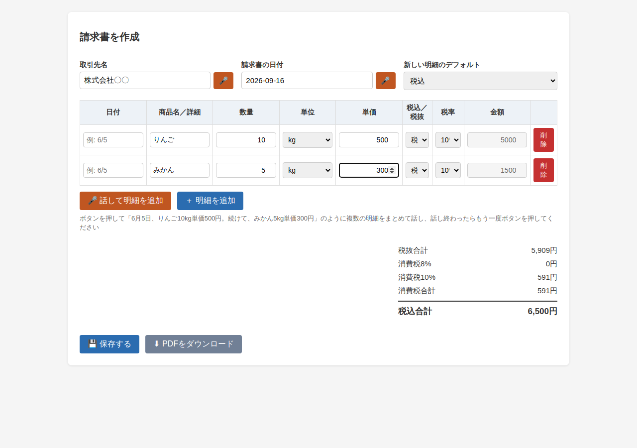
Task: Open the 新しい明細のデフォルト dropdown
Action: point(480,81)
